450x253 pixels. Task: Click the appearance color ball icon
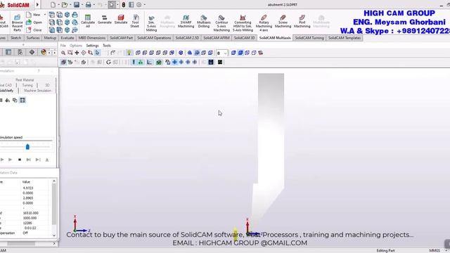point(44,52)
